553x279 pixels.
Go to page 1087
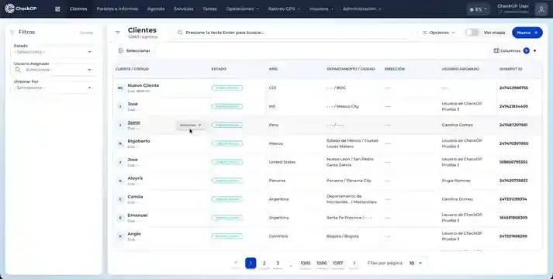click(x=338, y=263)
